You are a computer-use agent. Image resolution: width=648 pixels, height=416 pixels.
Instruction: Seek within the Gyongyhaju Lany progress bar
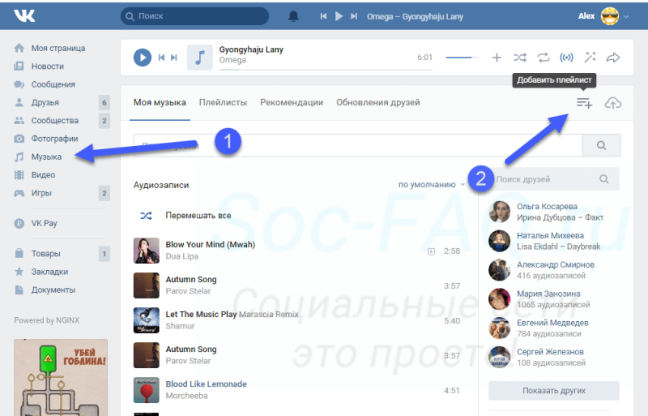coord(326,70)
